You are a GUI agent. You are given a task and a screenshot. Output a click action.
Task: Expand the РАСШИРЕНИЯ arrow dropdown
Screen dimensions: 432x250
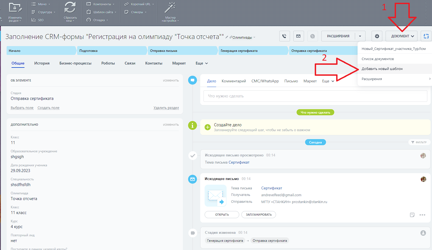coord(360,36)
